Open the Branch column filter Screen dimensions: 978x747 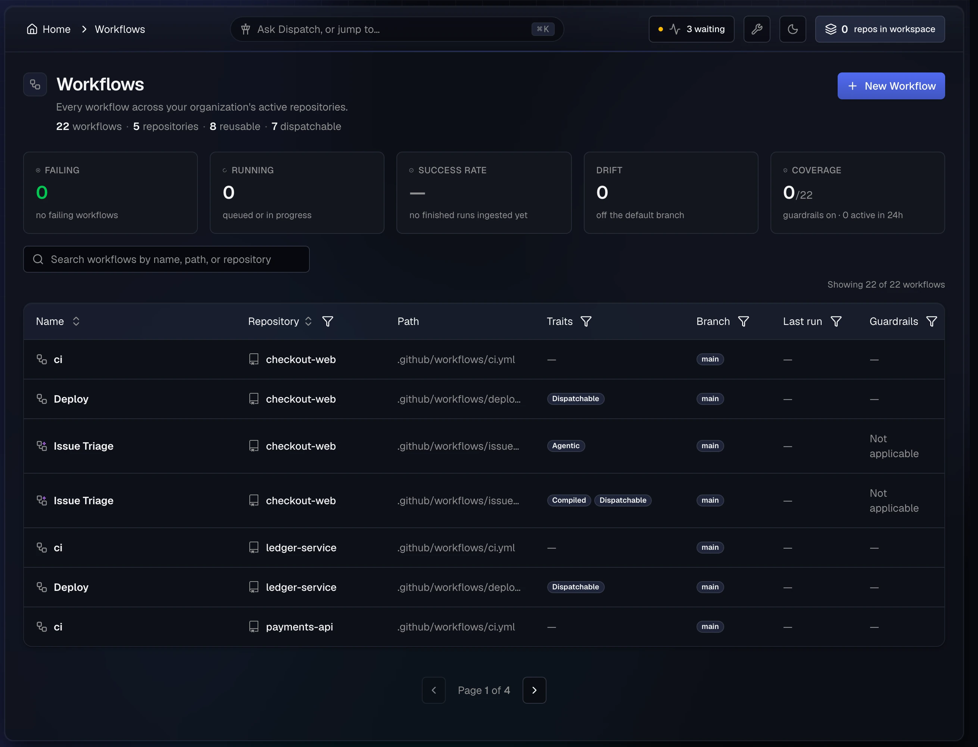pos(743,322)
